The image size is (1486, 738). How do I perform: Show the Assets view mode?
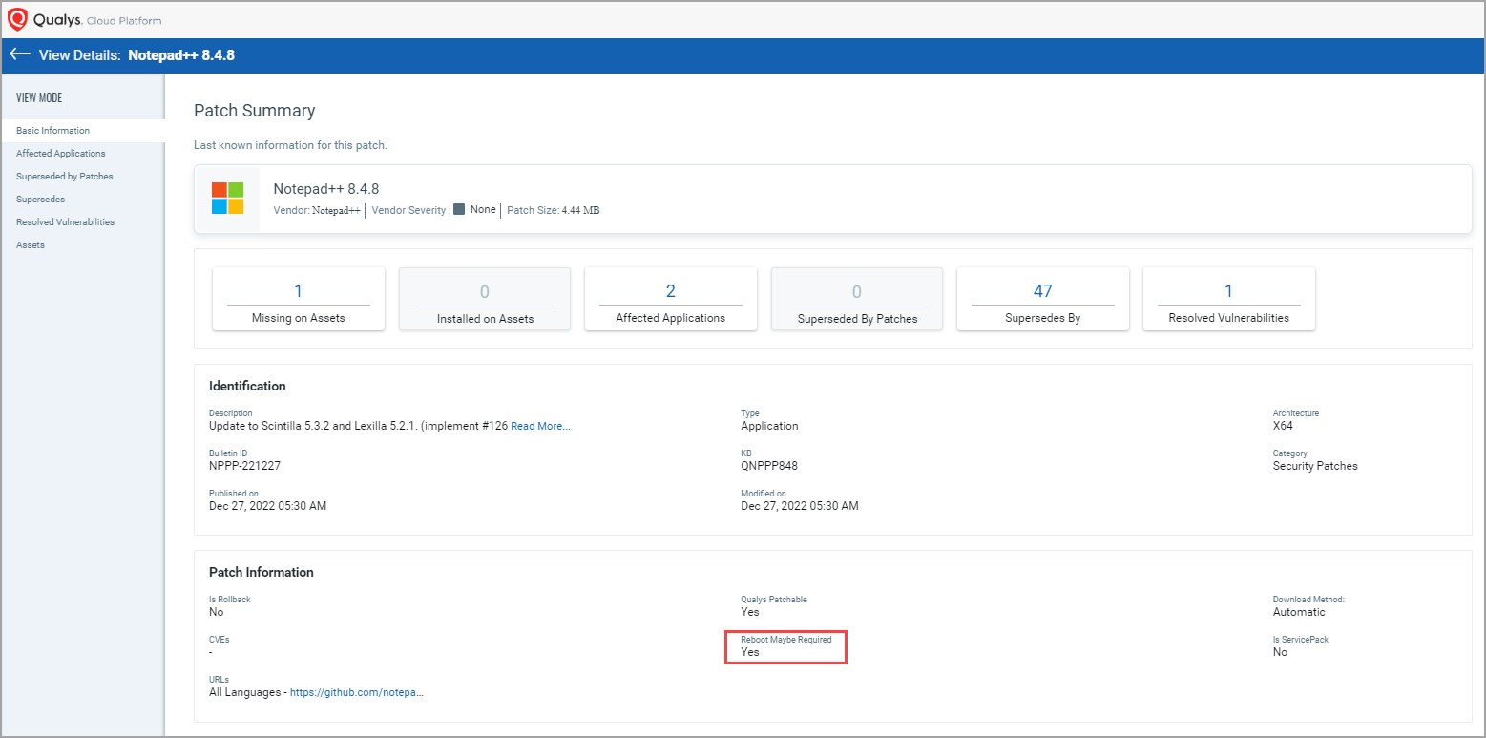pos(31,245)
